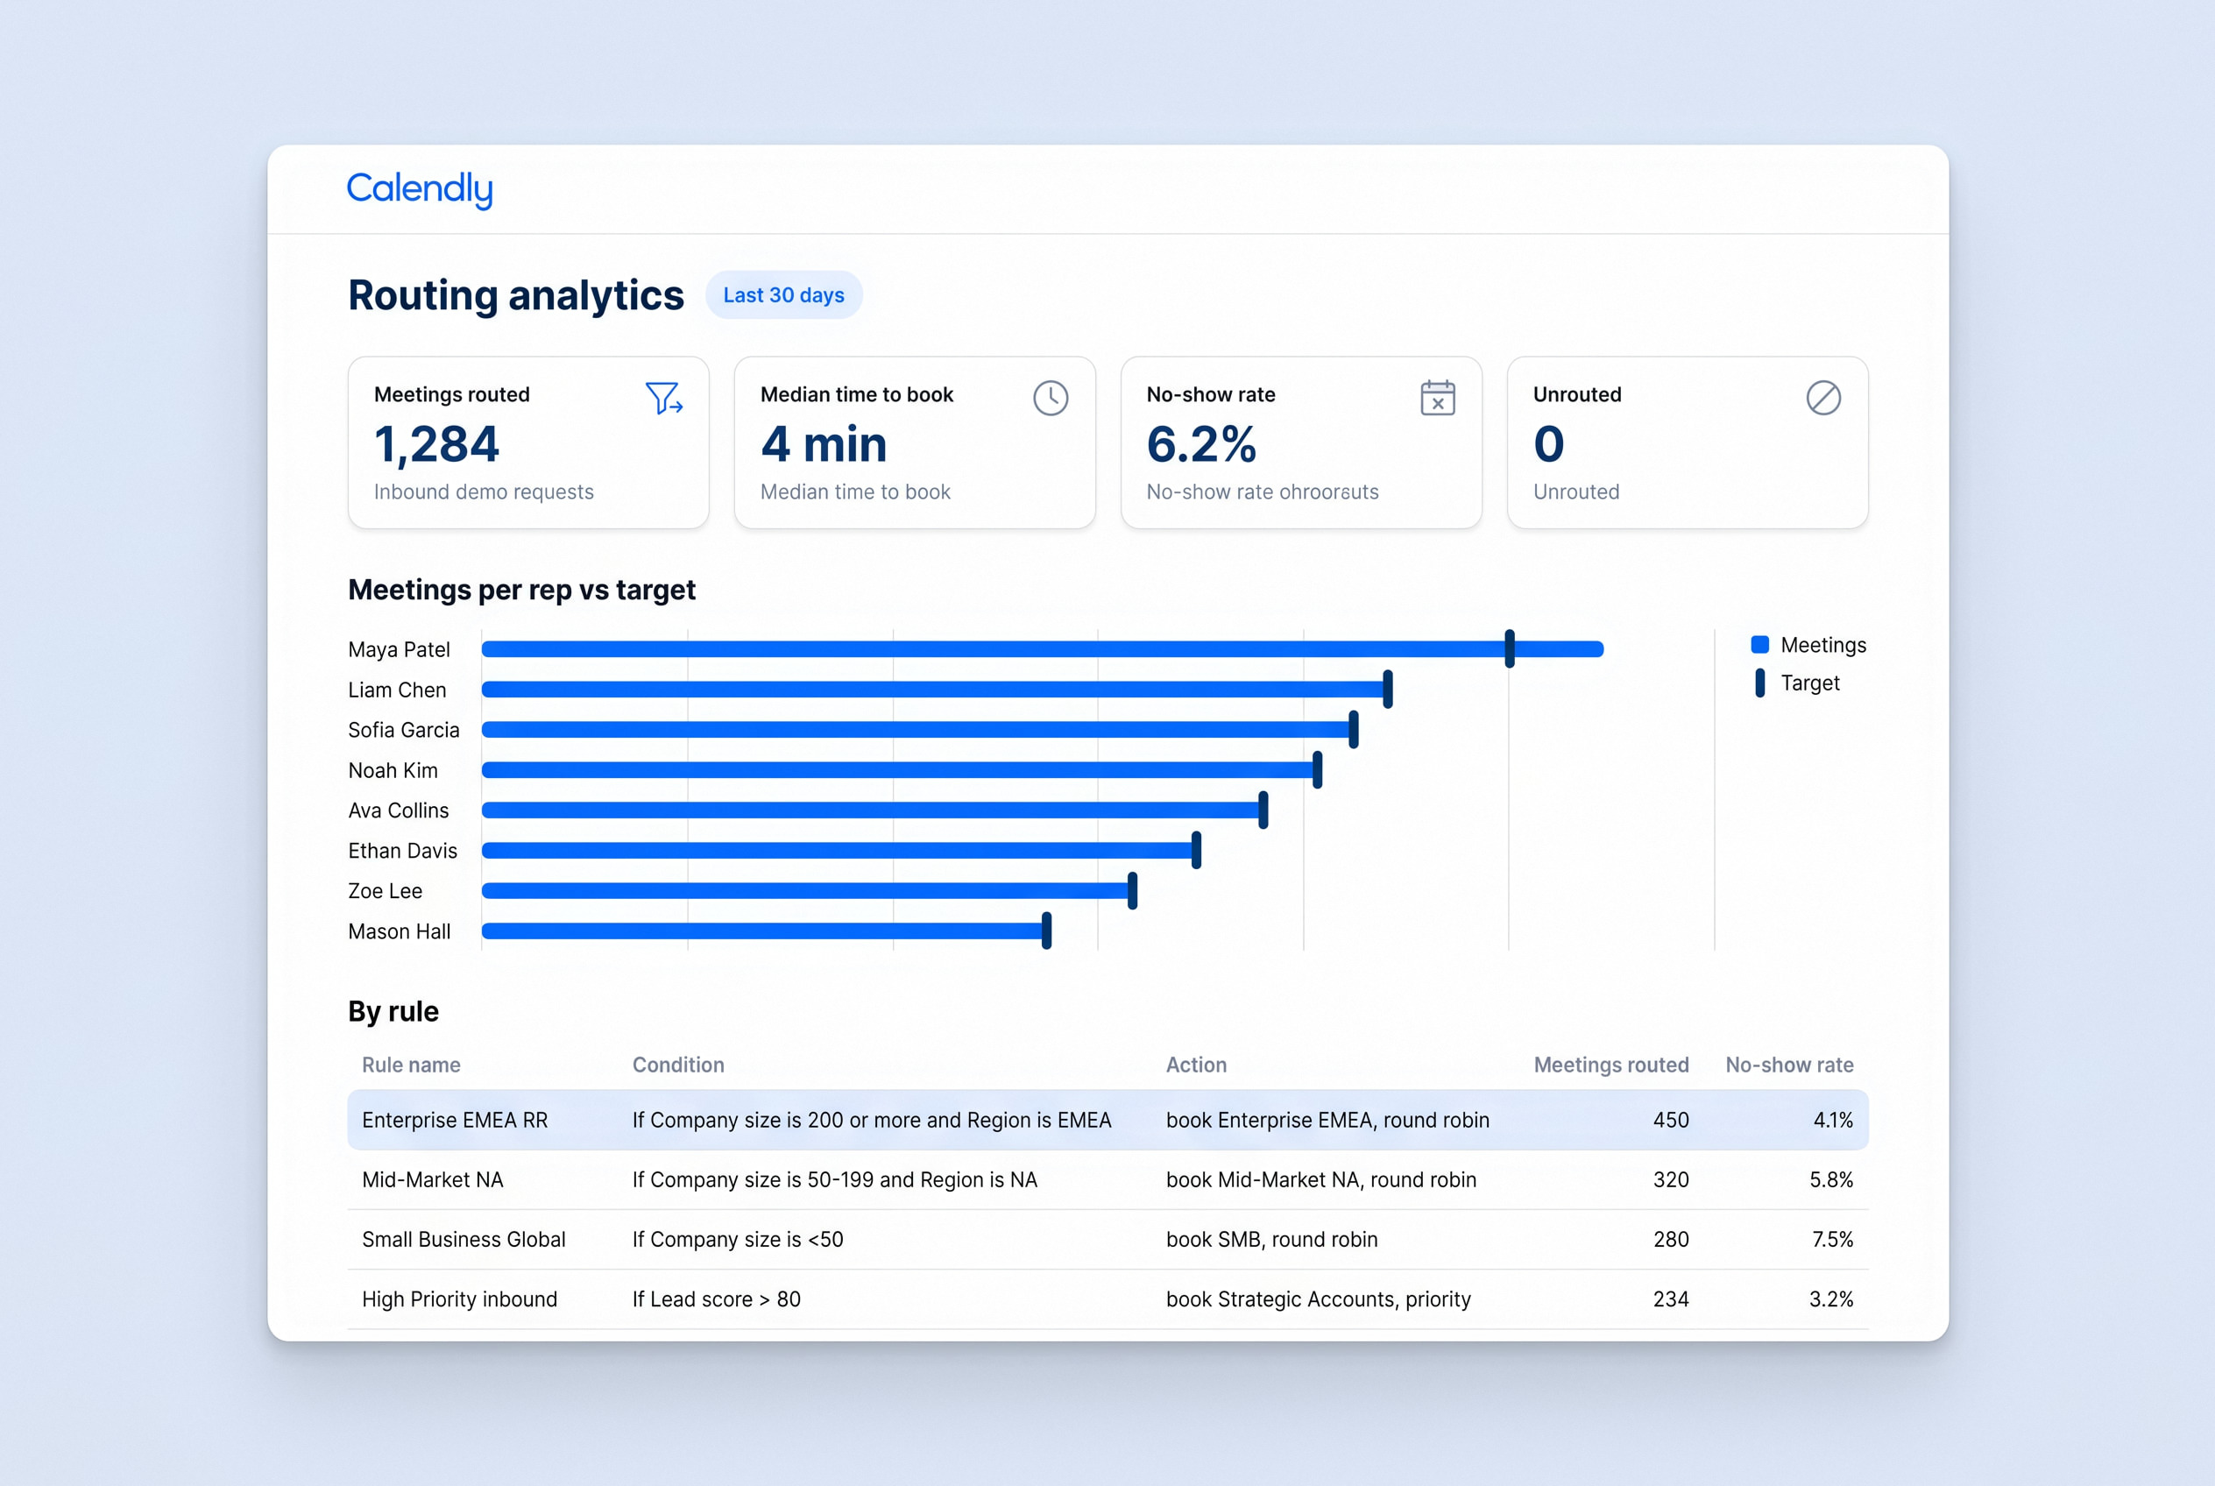
Task: Click the Calendly logo
Action: point(419,189)
